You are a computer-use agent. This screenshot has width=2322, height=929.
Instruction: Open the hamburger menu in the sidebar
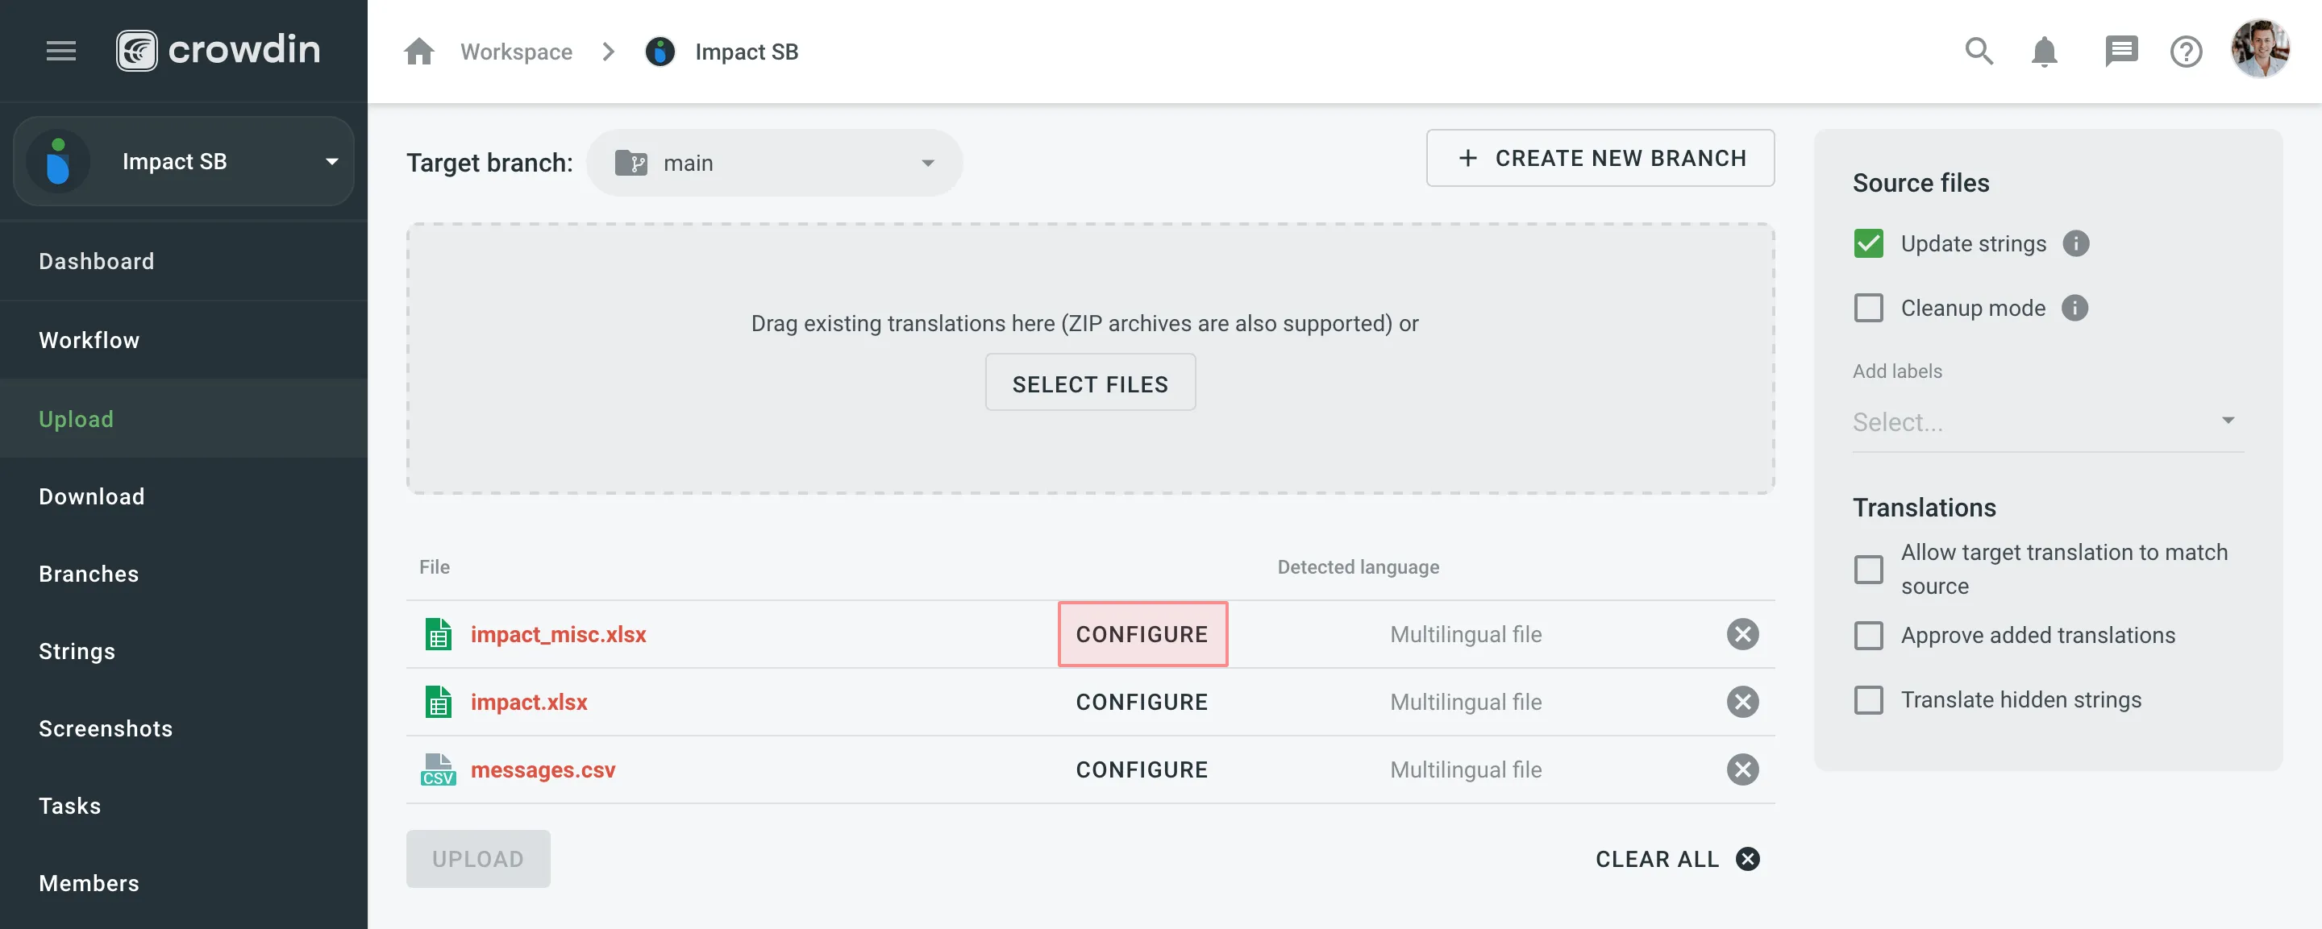coord(60,52)
